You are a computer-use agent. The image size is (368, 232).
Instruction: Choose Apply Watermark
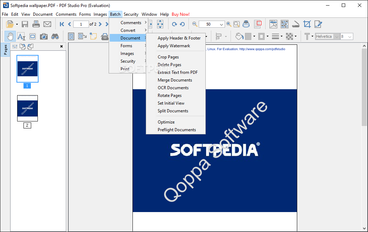pyautogui.click(x=174, y=46)
